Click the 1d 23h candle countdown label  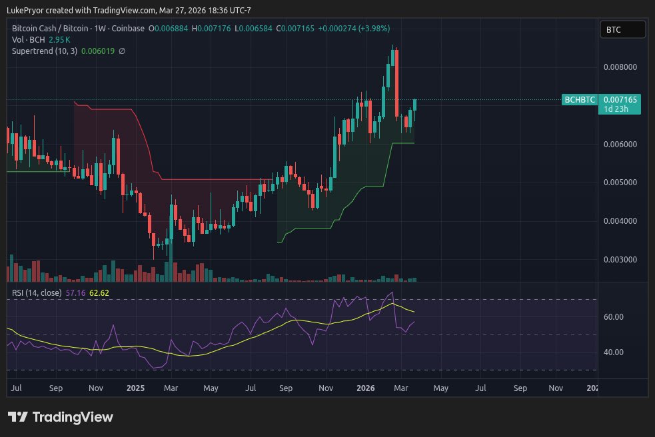pyautogui.click(x=617, y=107)
